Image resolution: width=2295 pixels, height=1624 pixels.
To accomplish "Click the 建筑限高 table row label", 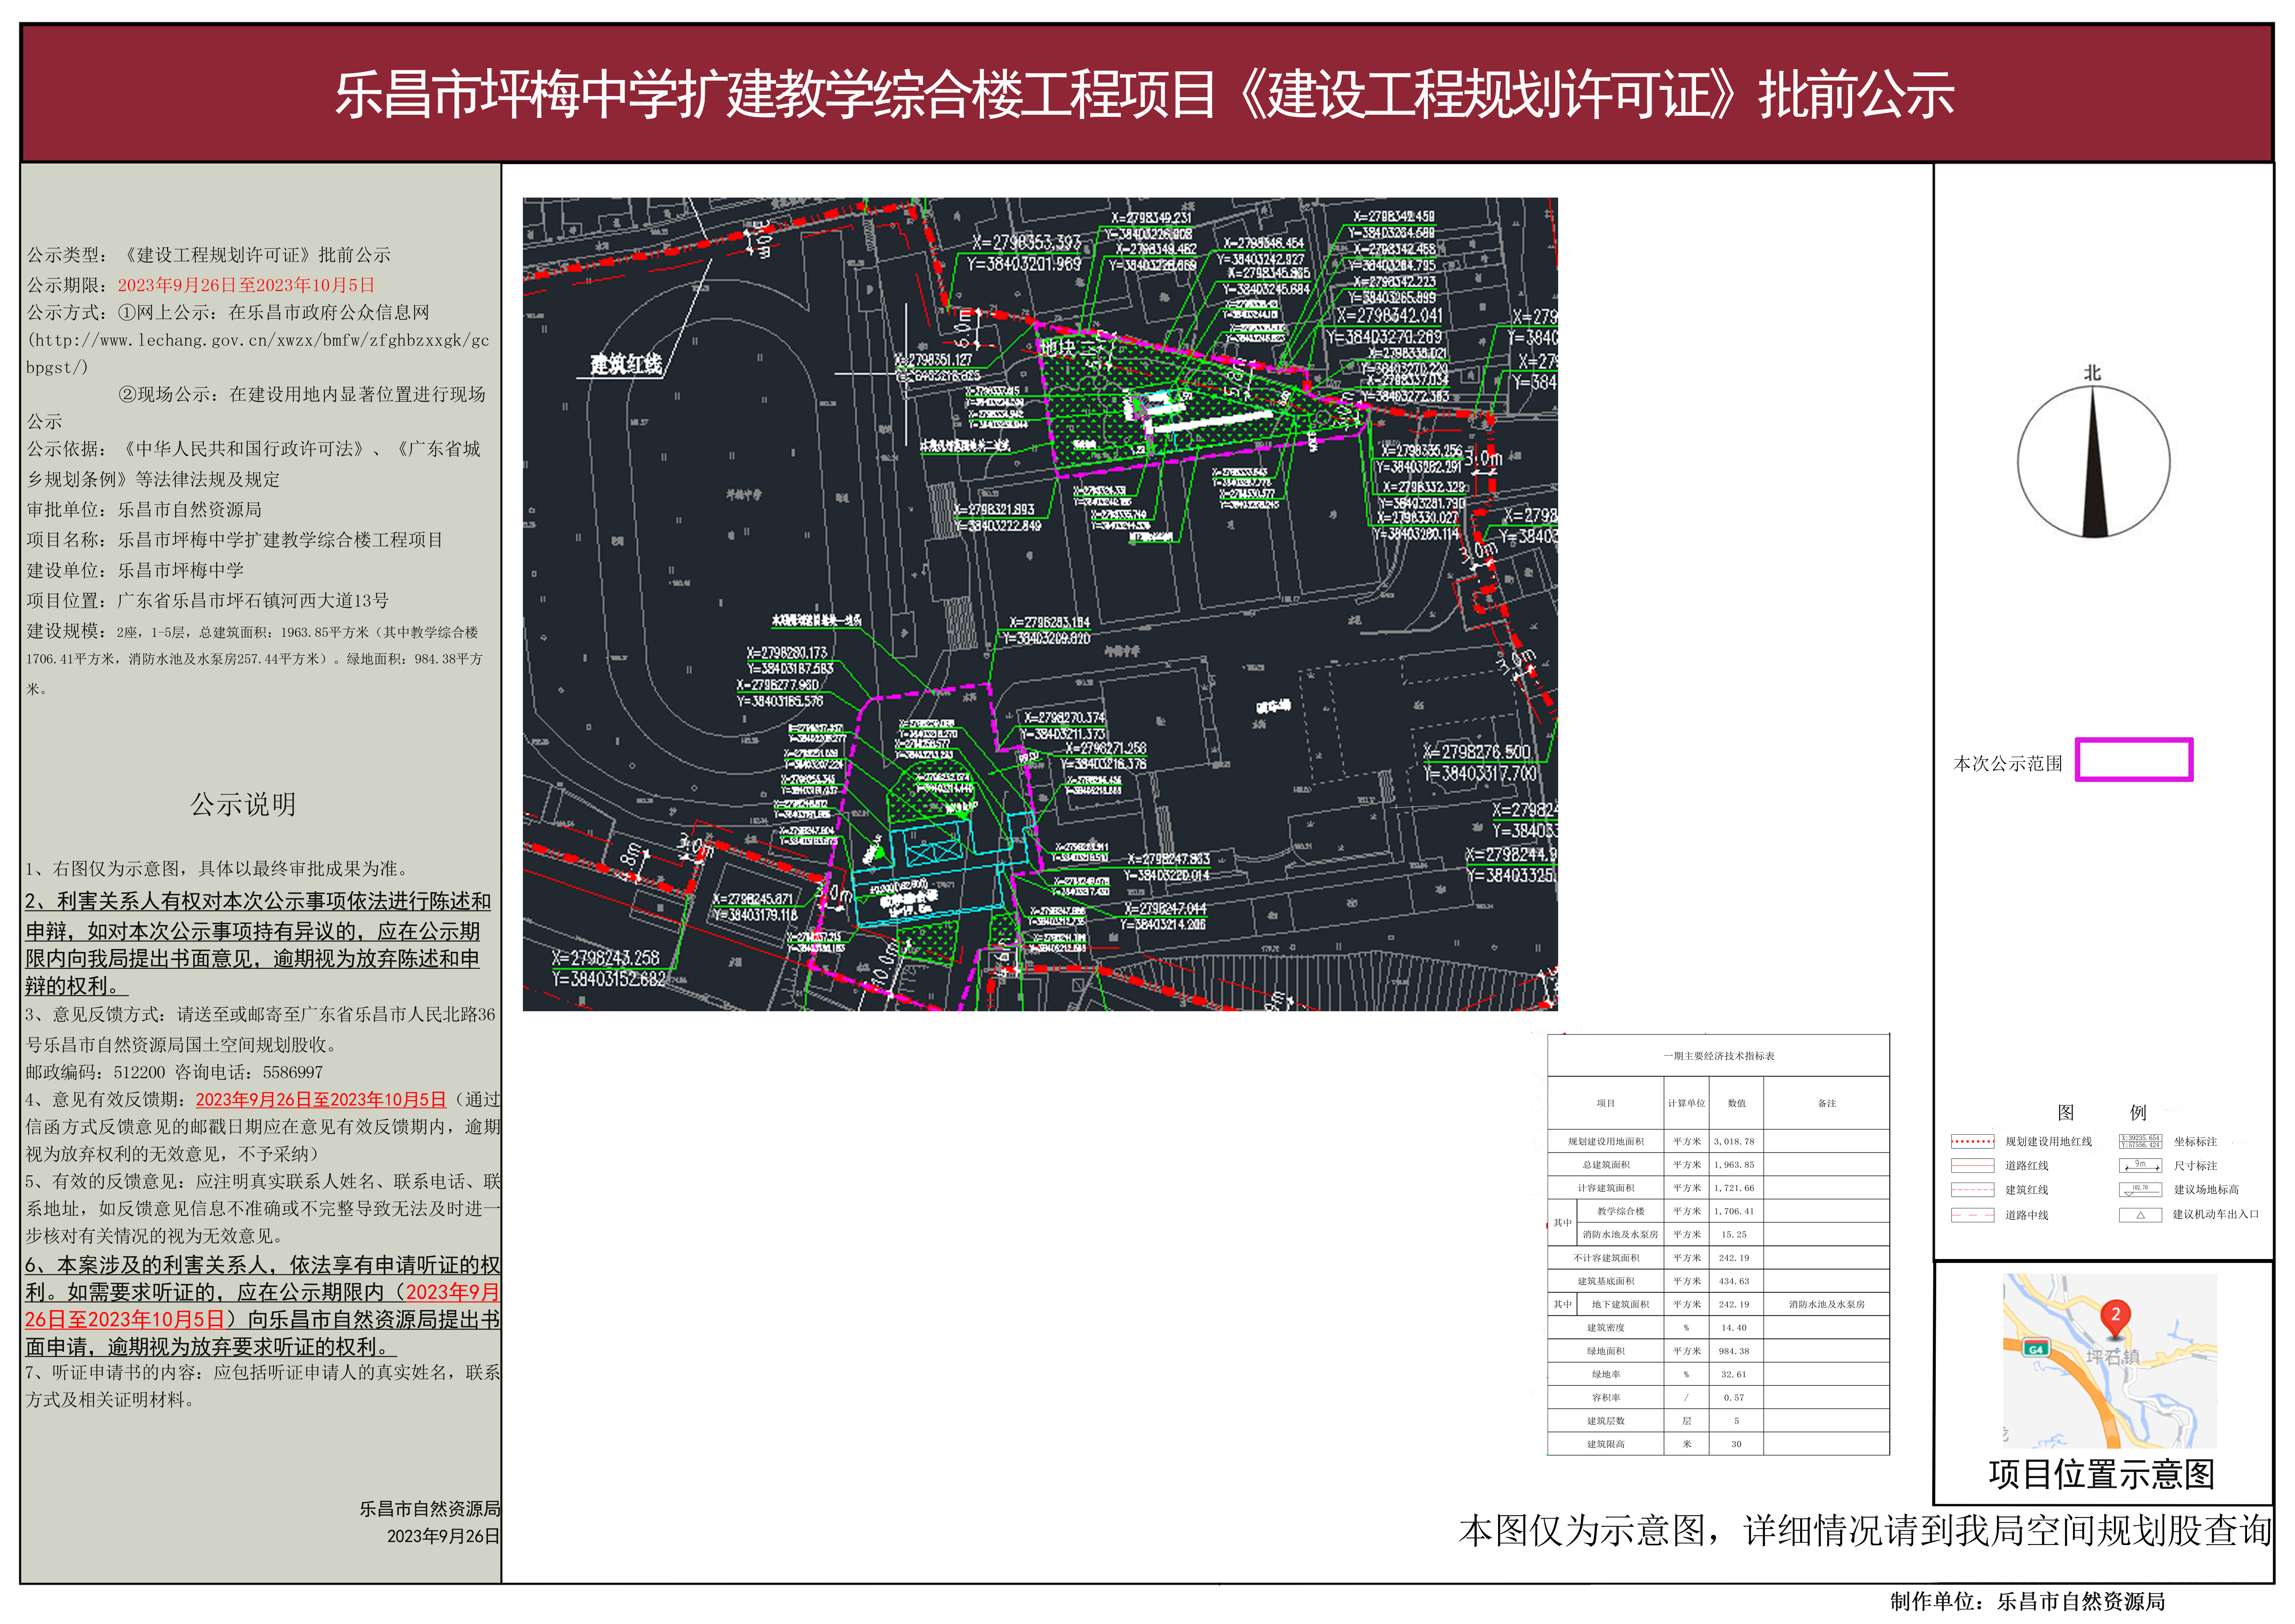I will tap(1606, 1444).
